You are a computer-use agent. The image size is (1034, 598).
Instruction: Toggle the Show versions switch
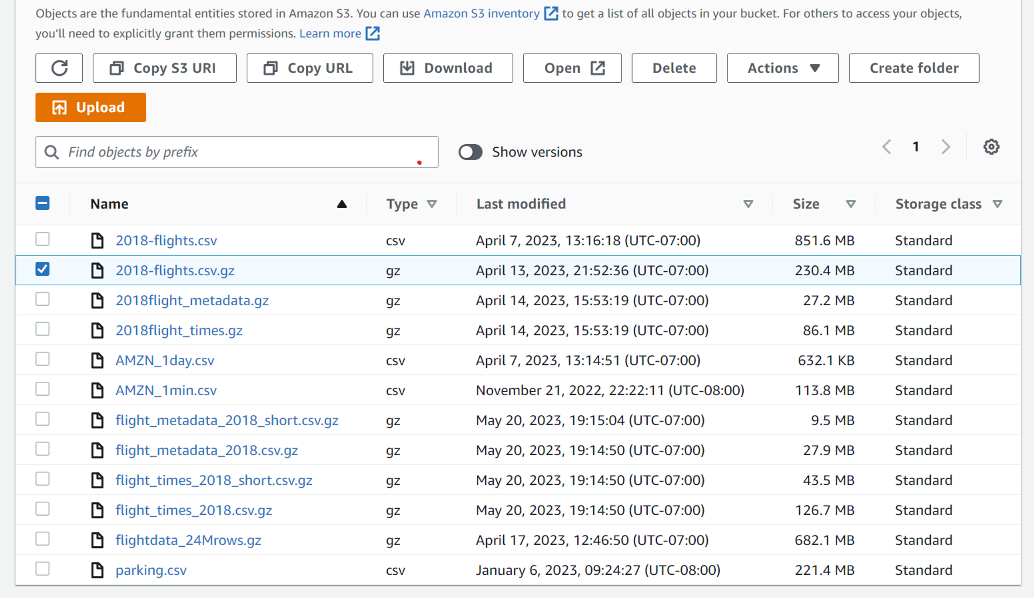coord(470,152)
